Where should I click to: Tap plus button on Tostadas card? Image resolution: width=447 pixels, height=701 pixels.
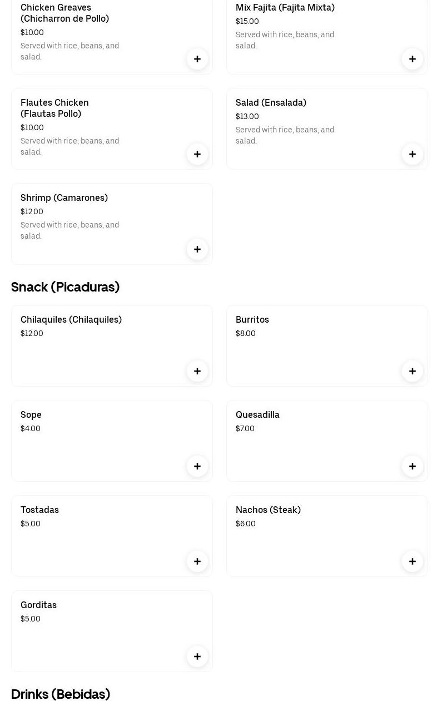click(x=197, y=561)
